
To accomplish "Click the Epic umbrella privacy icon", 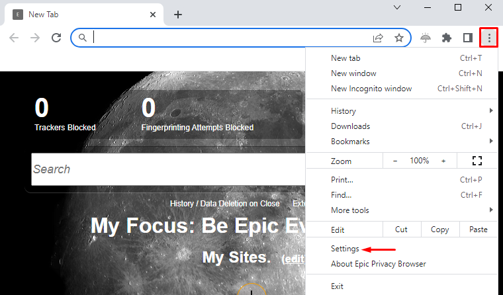I will pos(426,38).
